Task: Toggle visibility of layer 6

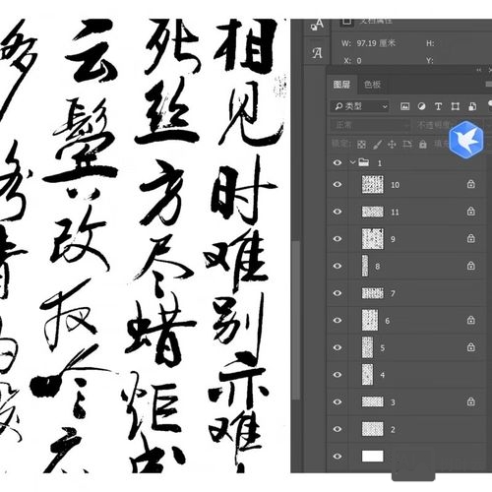Action: 338,321
